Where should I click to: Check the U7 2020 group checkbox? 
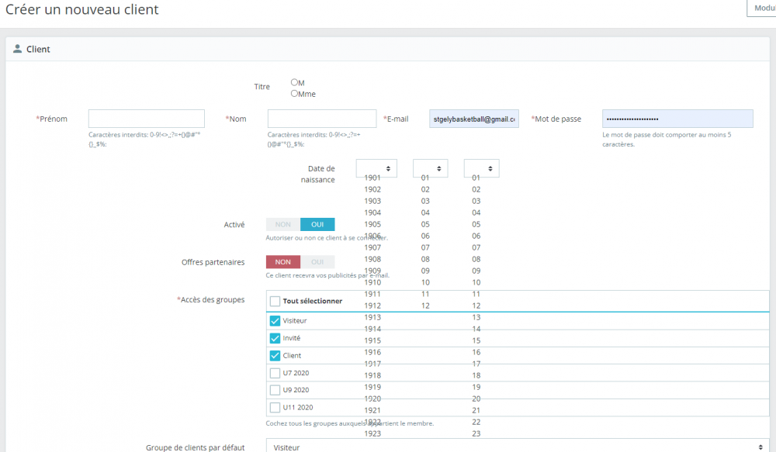click(x=275, y=373)
